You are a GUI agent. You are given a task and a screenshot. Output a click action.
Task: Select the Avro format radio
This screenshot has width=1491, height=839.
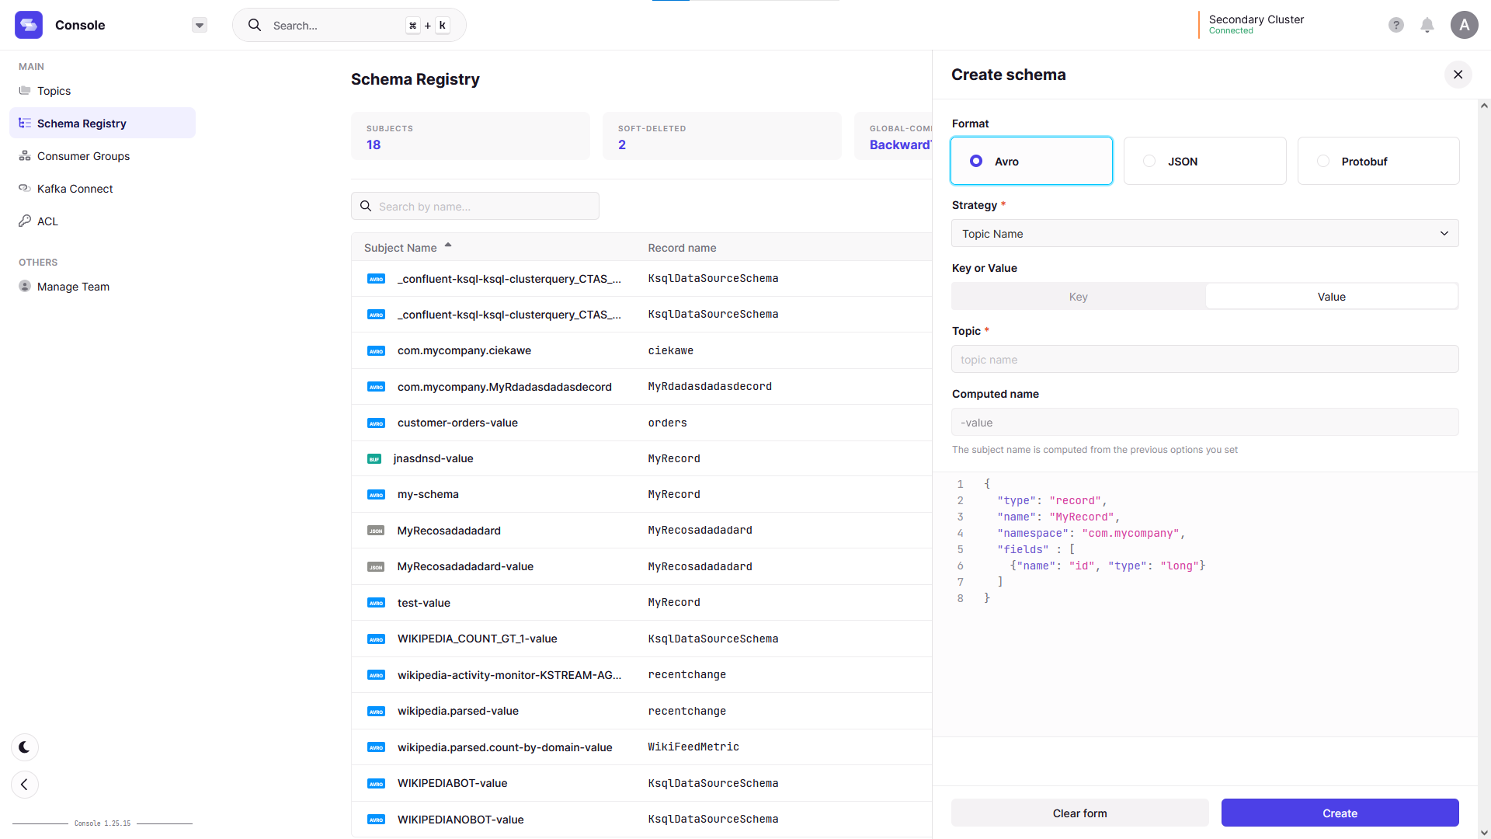[x=1032, y=161]
